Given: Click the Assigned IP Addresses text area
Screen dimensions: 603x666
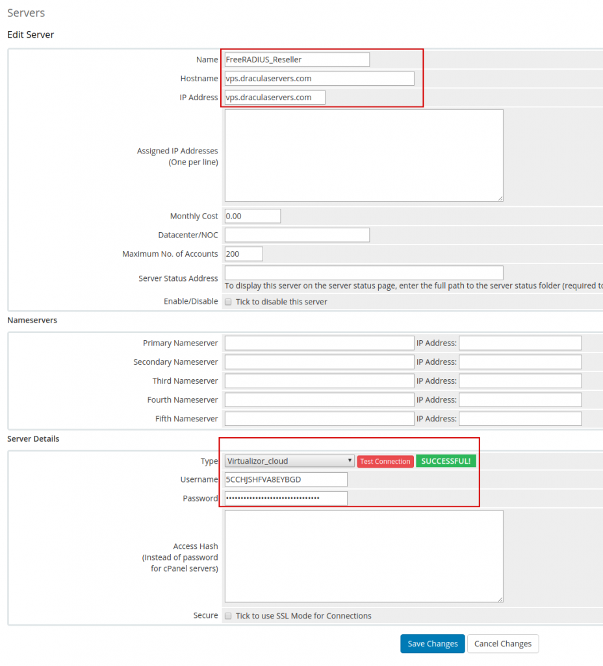Looking at the screenshot, I should (x=364, y=155).
